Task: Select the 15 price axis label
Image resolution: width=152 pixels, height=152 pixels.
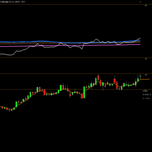Action: [146, 59]
